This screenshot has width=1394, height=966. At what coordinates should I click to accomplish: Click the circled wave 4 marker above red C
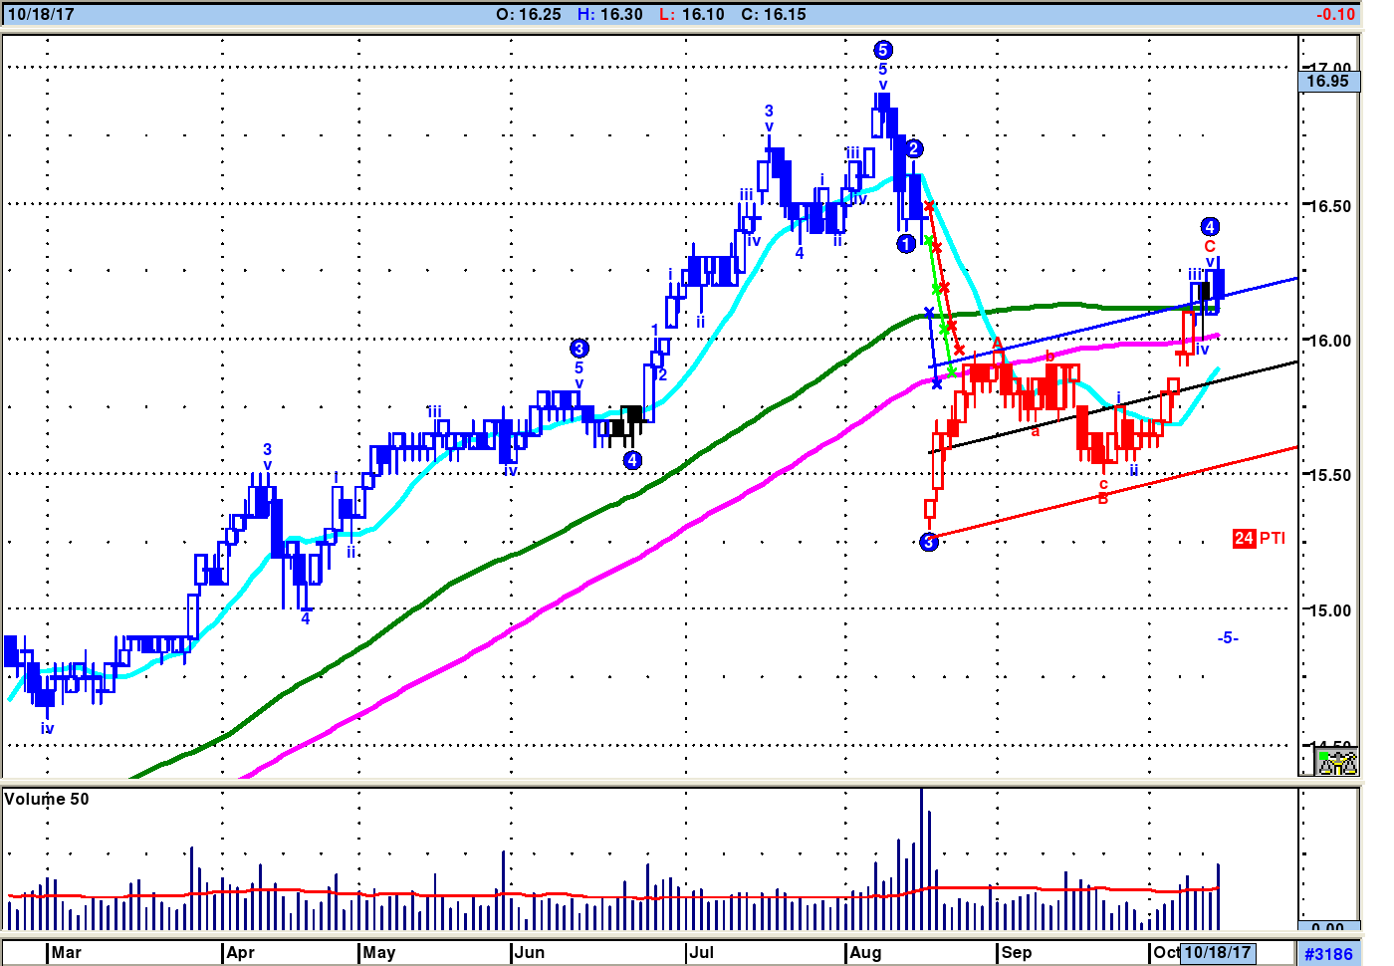pyautogui.click(x=1210, y=227)
